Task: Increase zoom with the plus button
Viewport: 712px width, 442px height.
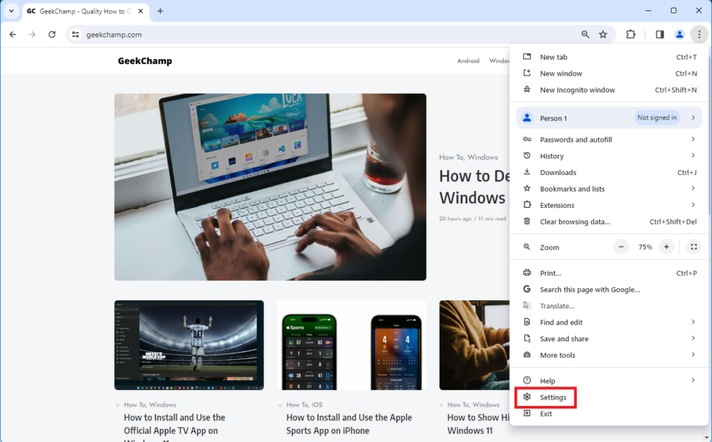Action: [x=666, y=247]
